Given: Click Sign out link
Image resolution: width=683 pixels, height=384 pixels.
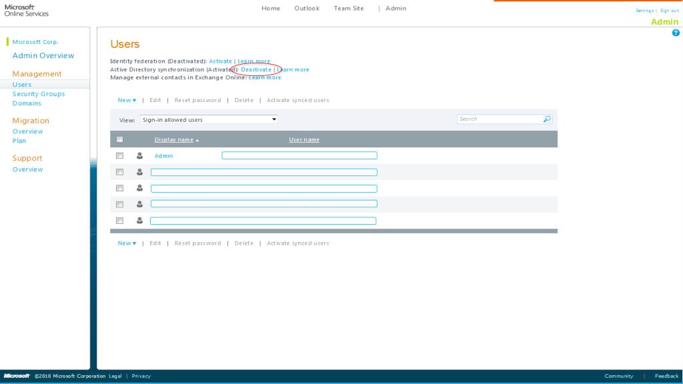Looking at the screenshot, I should 670,11.
